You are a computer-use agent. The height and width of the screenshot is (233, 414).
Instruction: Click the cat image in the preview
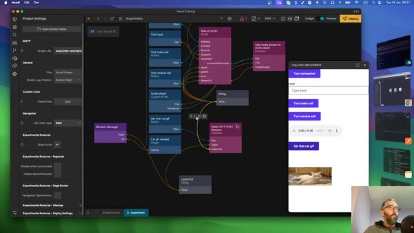pyautogui.click(x=310, y=176)
